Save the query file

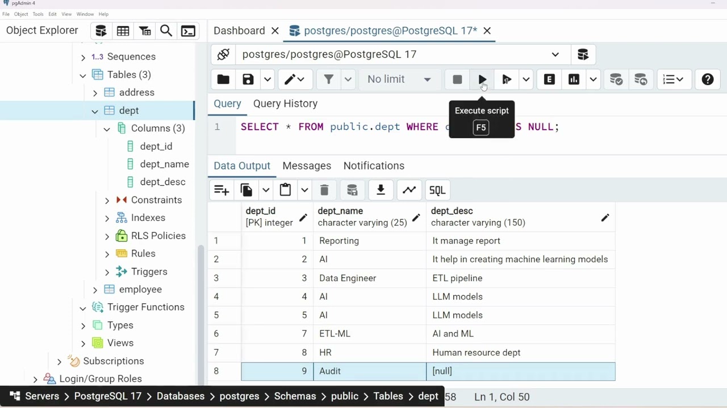[x=248, y=79]
